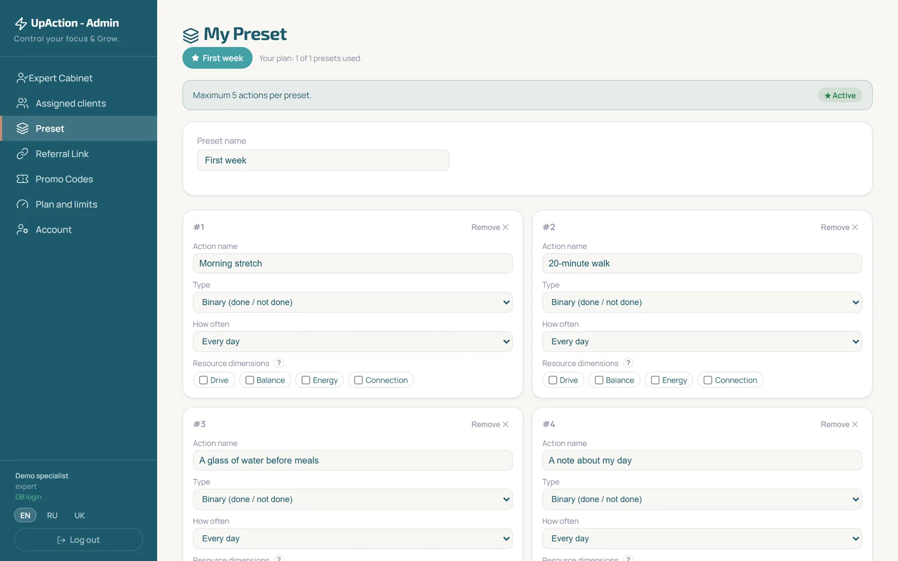Switch language to RU
This screenshot has width=898, height=561.
pyautogui.click(x=52, y=515)
